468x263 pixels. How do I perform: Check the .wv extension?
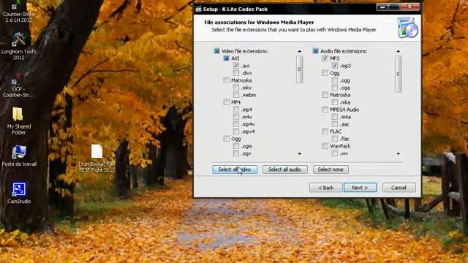pos(335,153)
